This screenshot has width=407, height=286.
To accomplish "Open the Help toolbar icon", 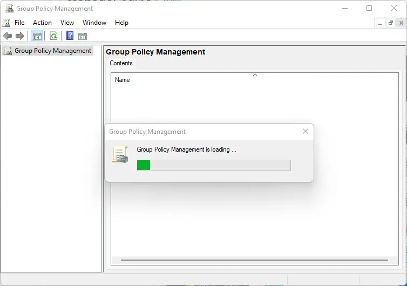I will click(x=70, y=36).
